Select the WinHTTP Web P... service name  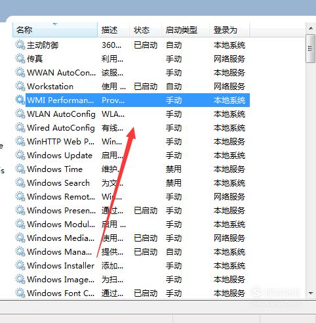click(x=61, y=142)
